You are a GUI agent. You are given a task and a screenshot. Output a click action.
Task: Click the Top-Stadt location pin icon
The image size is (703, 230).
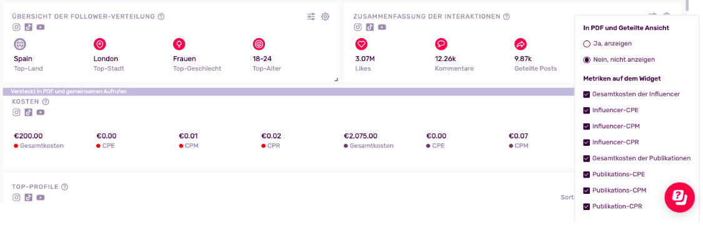click(99, 44)
